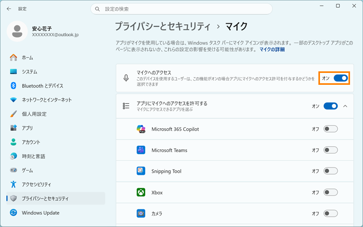Collapse the app access list chevron
This screenshot has width=363, height=227.
[x=345, y=106]
